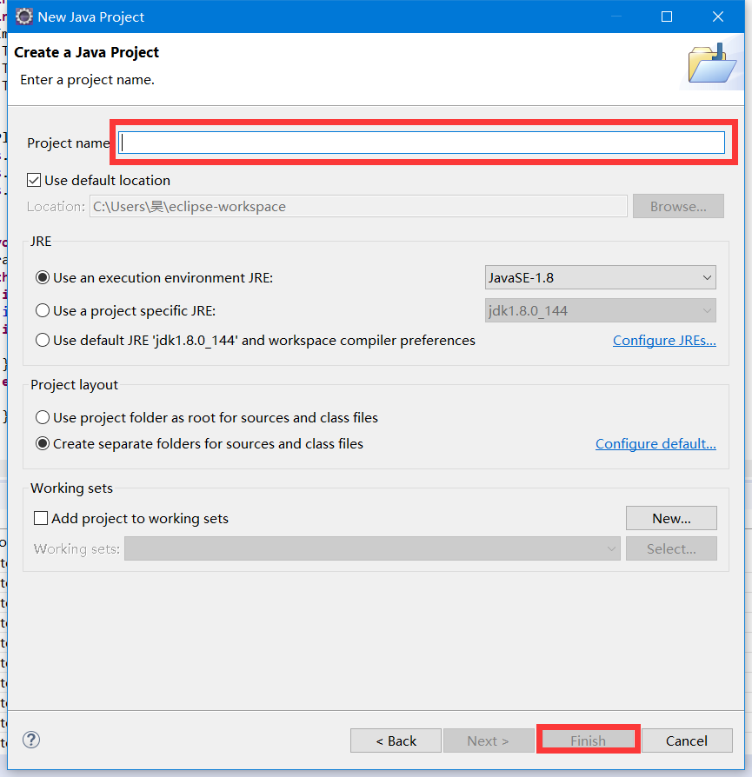Open the jdk1.8.0_144 project JRE dropdown
This screenshot has height=777, width=752.
[x=601, y=310]
